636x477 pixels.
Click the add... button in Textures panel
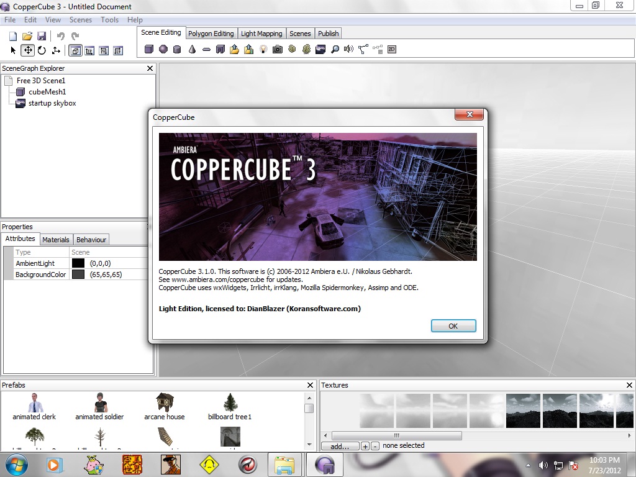[340, 446]
